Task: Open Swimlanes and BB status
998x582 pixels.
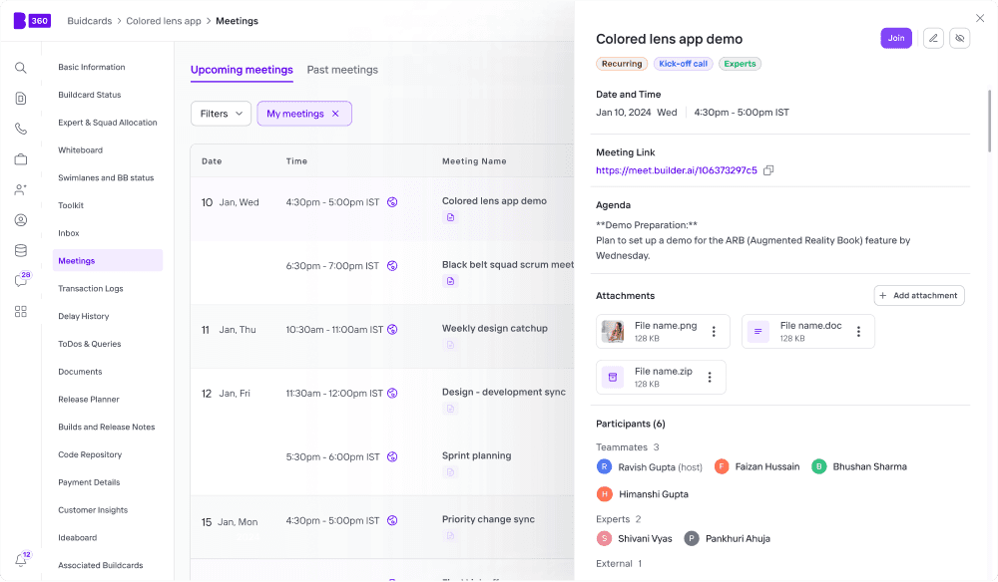Action: click(x=107, y=178)
